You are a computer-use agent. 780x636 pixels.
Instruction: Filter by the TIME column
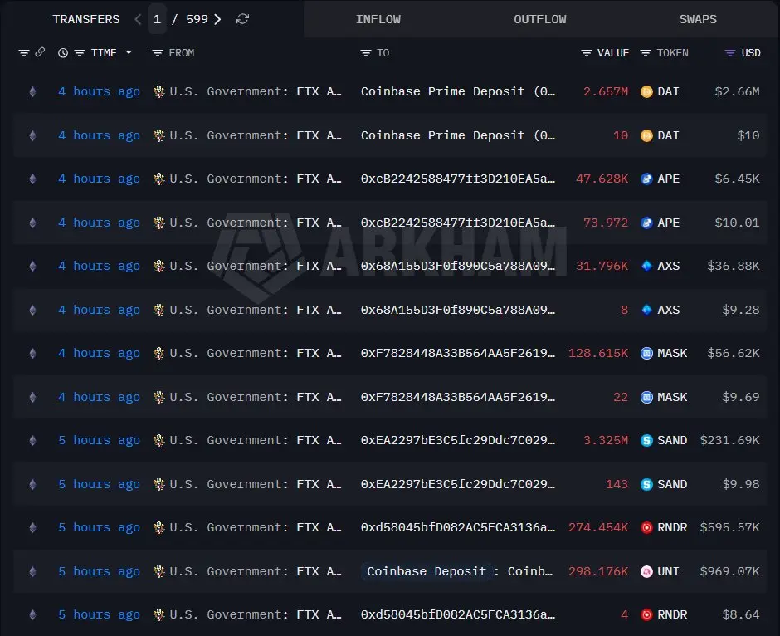click(80, 53)
